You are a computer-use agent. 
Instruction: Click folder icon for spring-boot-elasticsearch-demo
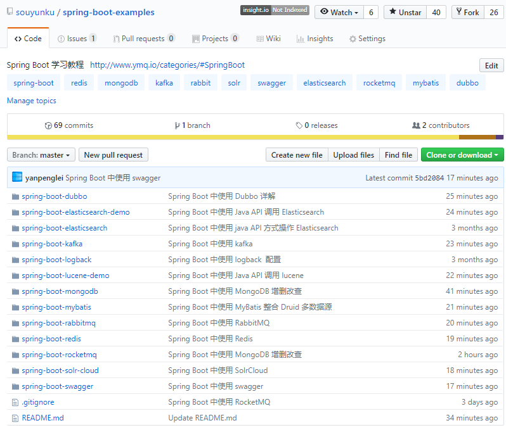pyautogui.click(x=15, y=212)
